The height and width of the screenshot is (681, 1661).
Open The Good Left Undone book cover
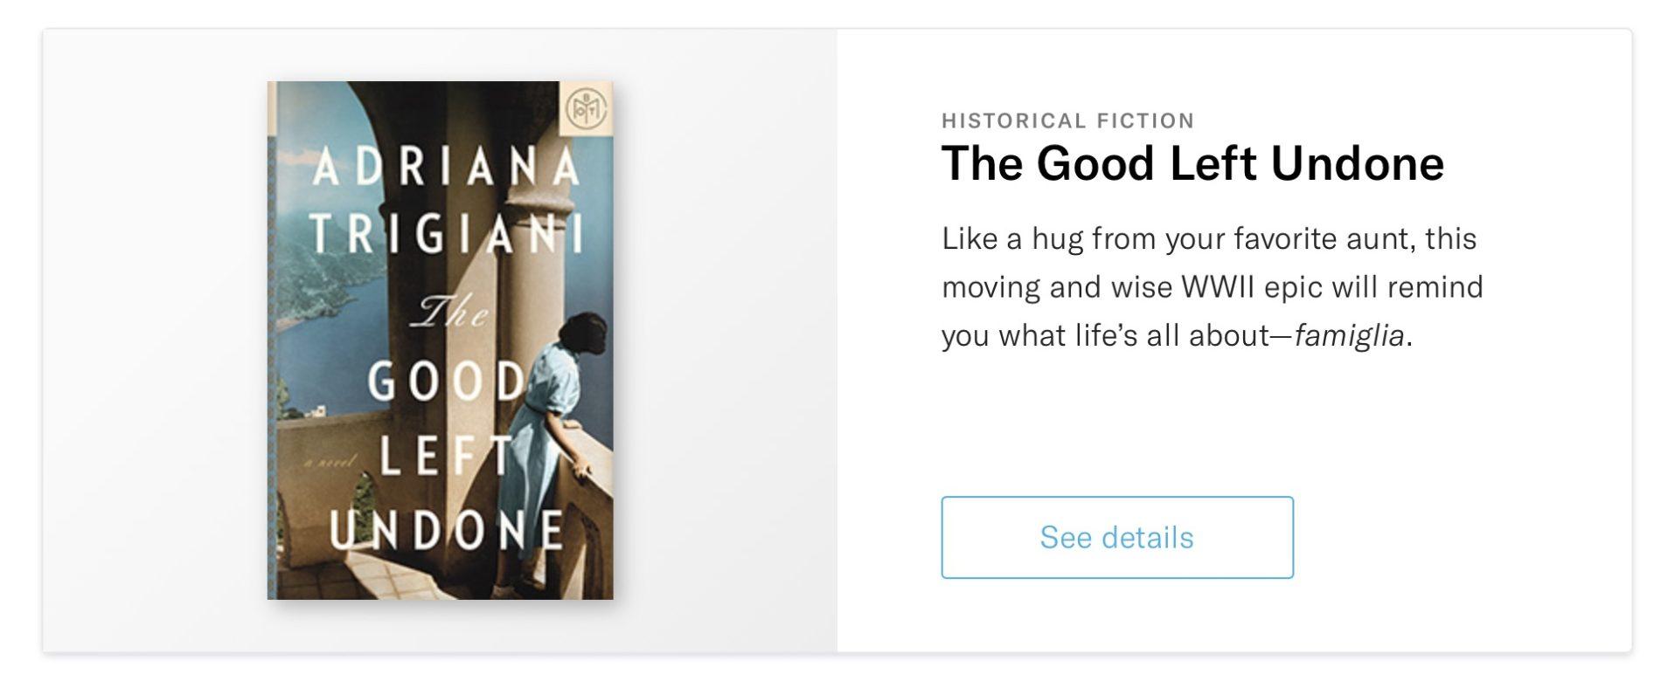(x=440, y=340)
